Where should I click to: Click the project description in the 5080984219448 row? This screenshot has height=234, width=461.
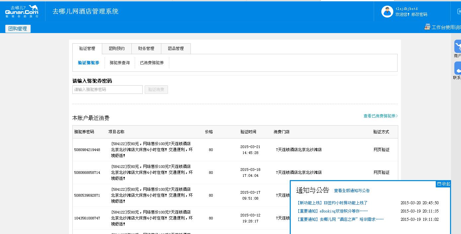152,150
